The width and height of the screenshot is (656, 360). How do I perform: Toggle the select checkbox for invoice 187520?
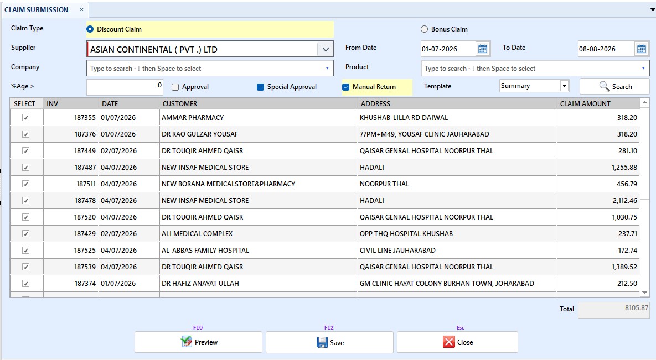pos(25,217)
